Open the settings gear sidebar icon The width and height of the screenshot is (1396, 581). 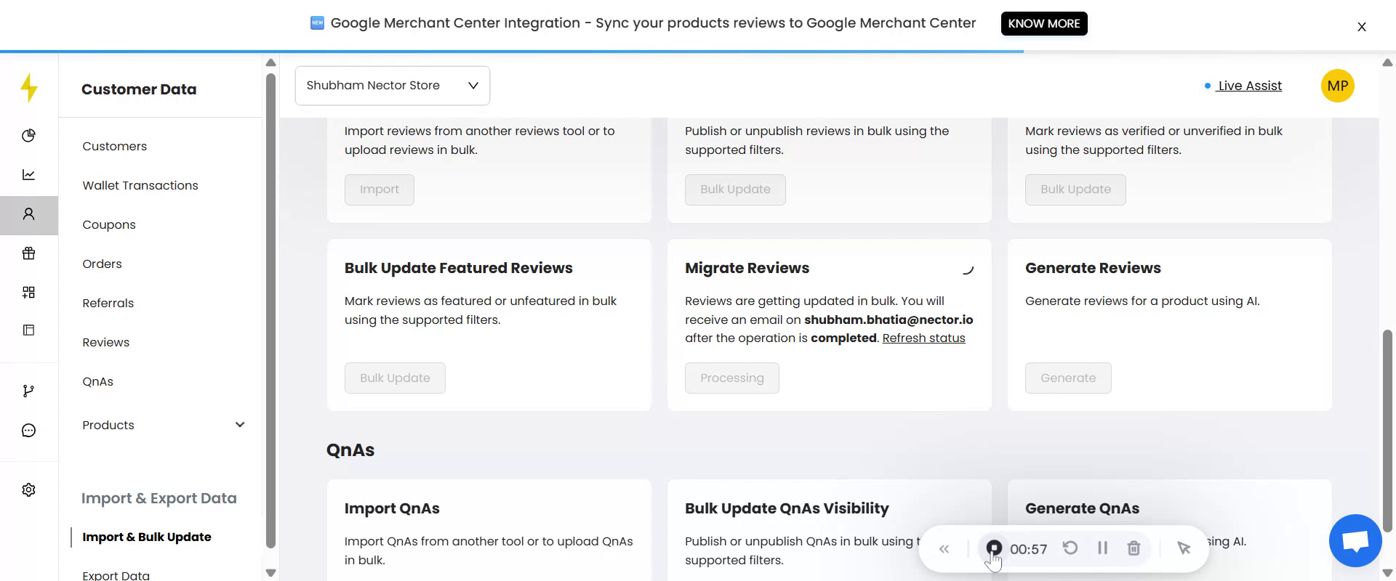click(28, 490)
